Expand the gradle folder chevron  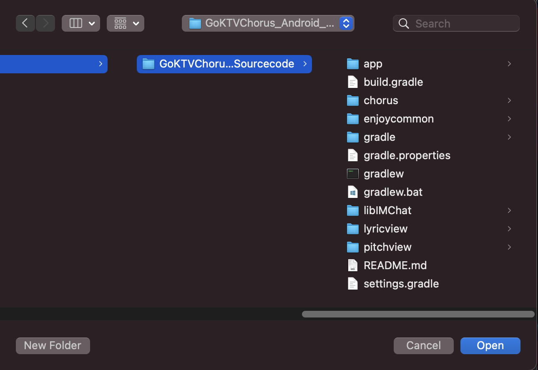[509, 137]
